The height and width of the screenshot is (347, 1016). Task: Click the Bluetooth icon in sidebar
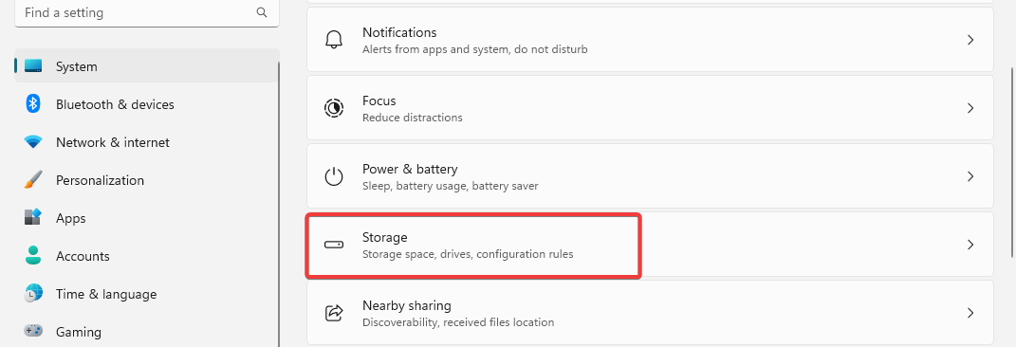tap(33, 103)
